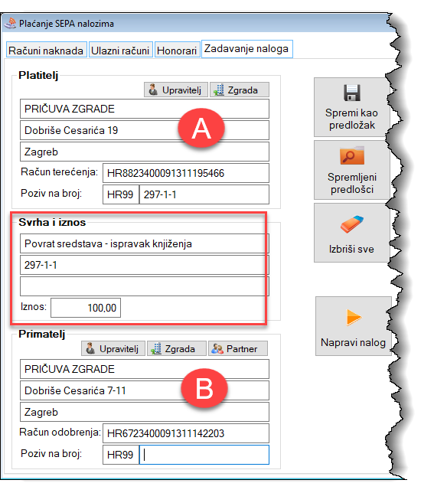Image resolution: width=434 pixels, height=493 pixels.
Task: Click the empty third purpose line field
Action: tap(145, 286)
